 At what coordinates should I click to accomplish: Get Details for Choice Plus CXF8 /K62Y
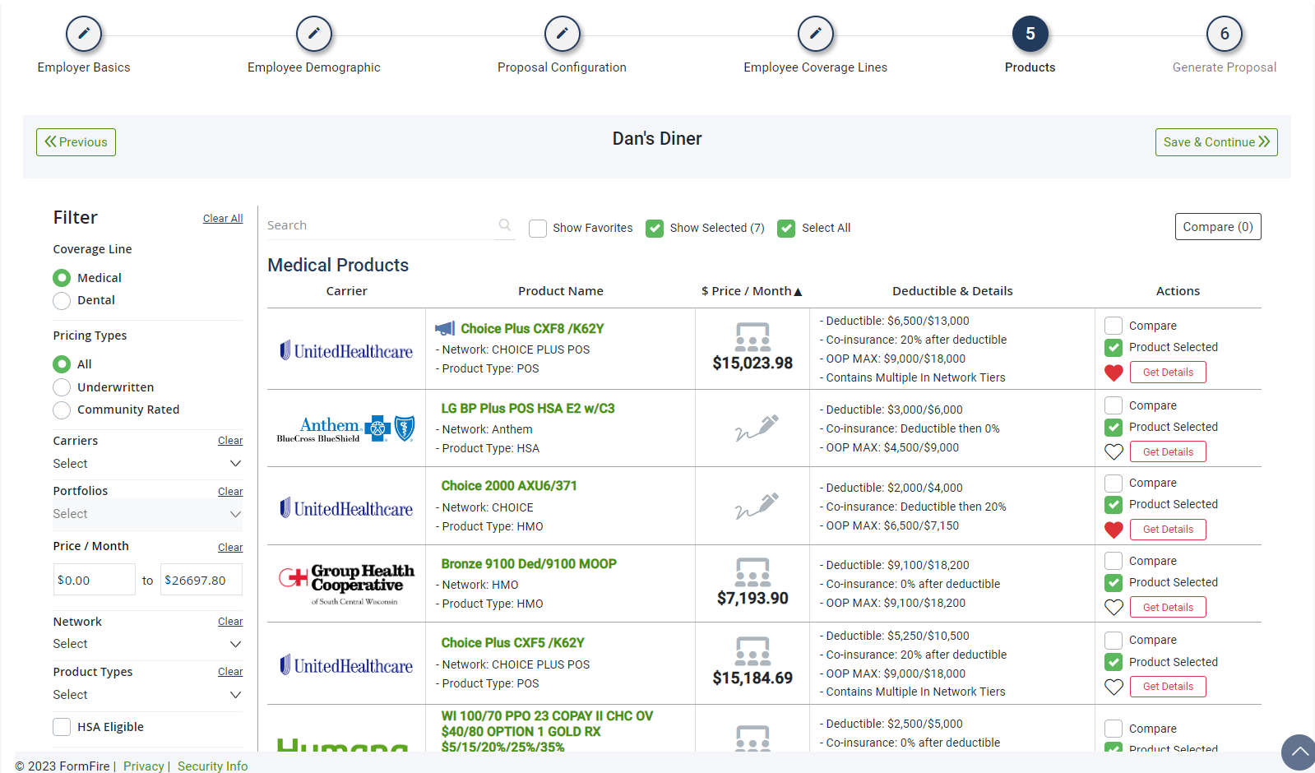coord(1168,373)
